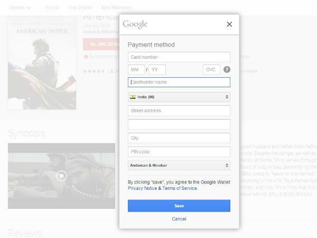The height and width of the screenshot is (238, 317).
Task: Open the Top Charts tab
Action: [79, 8]
